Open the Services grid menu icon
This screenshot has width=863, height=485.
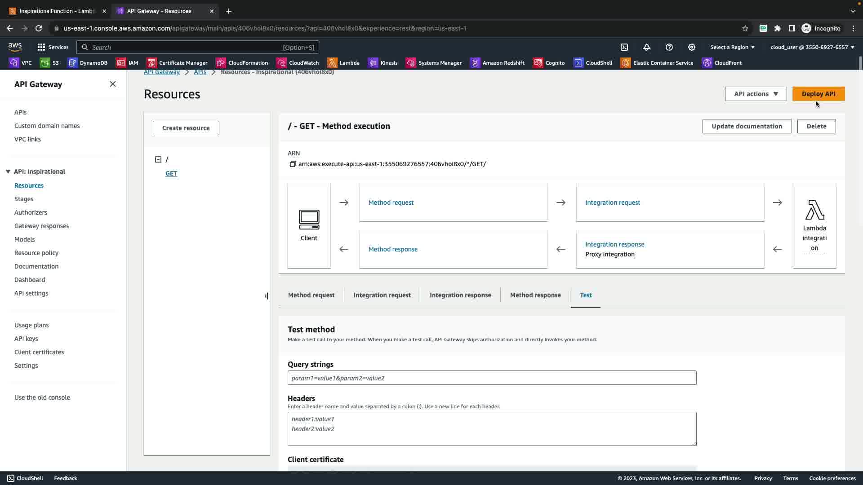41,47
